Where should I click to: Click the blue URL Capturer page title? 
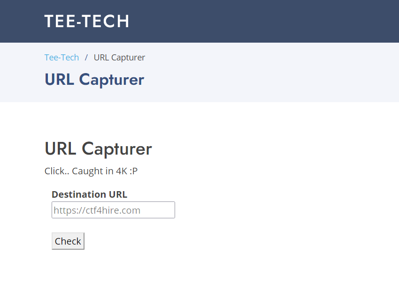click(94, 80)
